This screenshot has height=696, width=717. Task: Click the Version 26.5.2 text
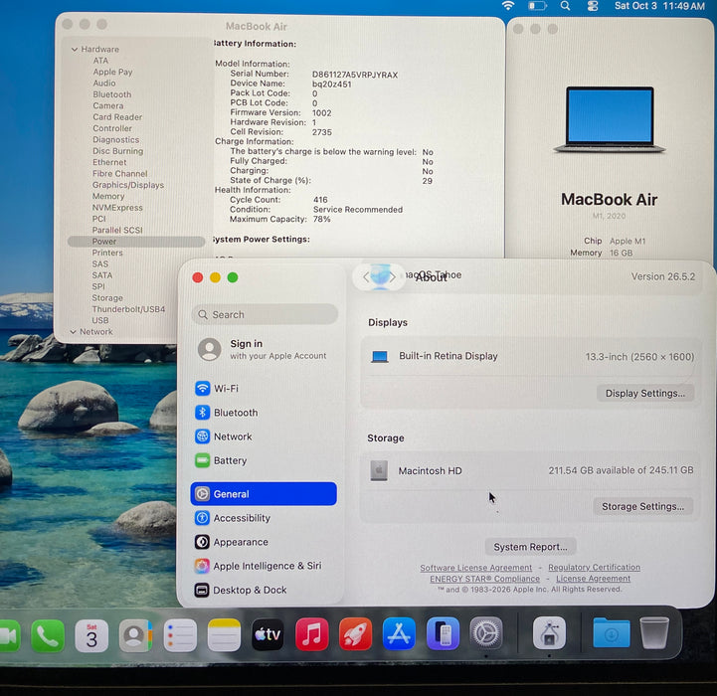click(x=663, y=276)
